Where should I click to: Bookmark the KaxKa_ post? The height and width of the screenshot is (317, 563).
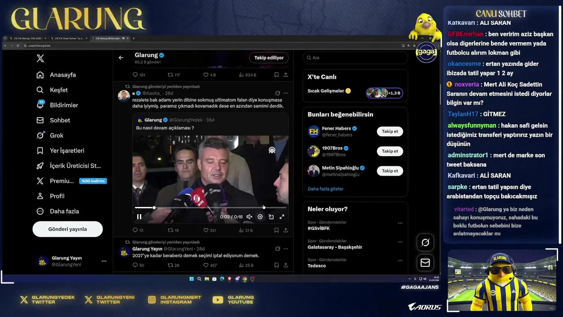click(x=276, y=230)
